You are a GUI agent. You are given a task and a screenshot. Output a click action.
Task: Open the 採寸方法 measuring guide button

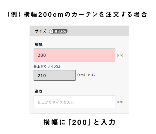(58, 31)
